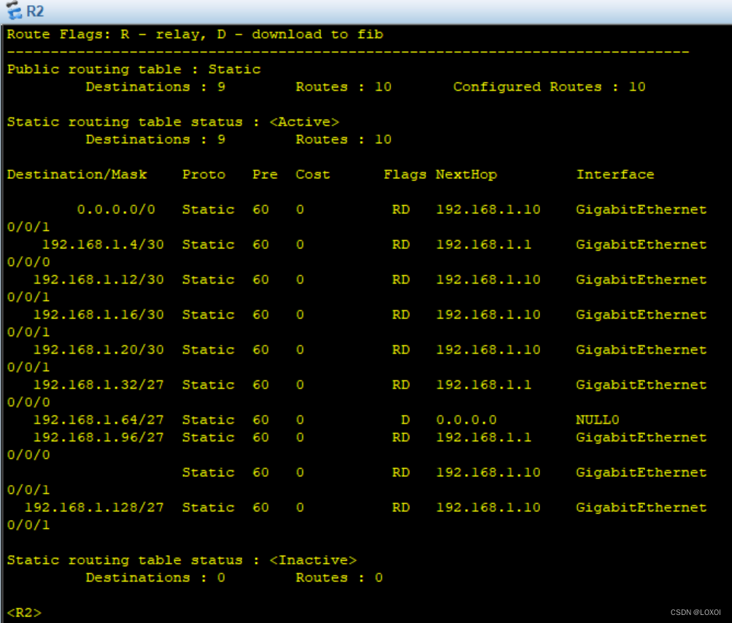Screen dimensions: 732x623
Task: Click the Interface column header
Action: pyautogui.click(x=615, y=175)
